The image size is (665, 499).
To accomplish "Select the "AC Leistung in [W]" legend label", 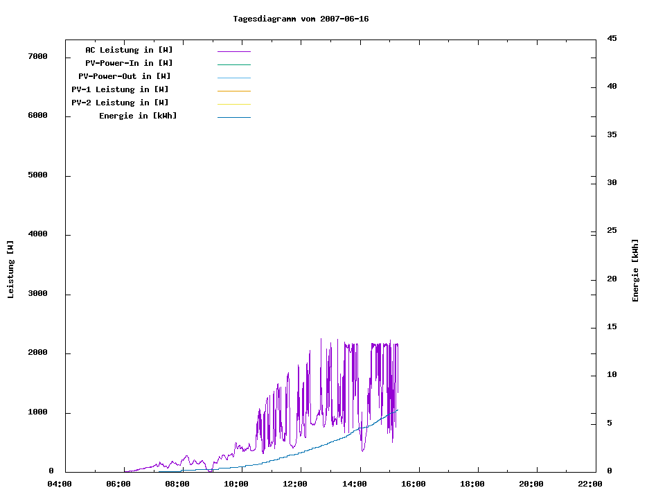I will click(x=129, y=50).
